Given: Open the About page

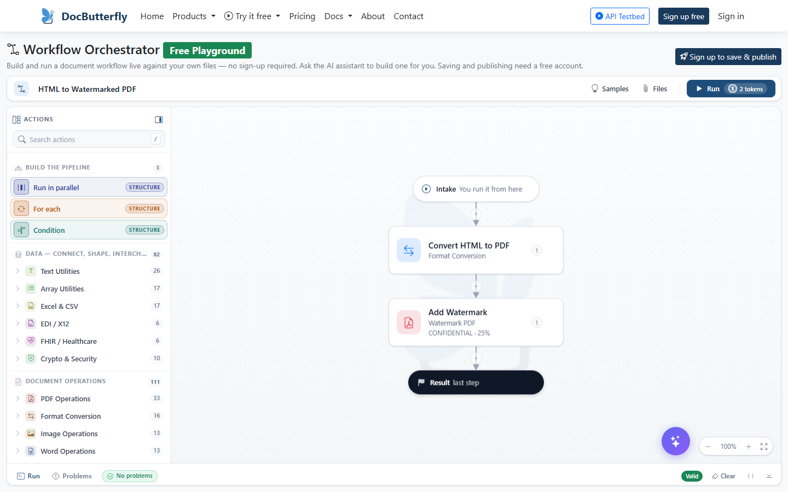Looking at the screenshot, I should click(x=373, y=16).
